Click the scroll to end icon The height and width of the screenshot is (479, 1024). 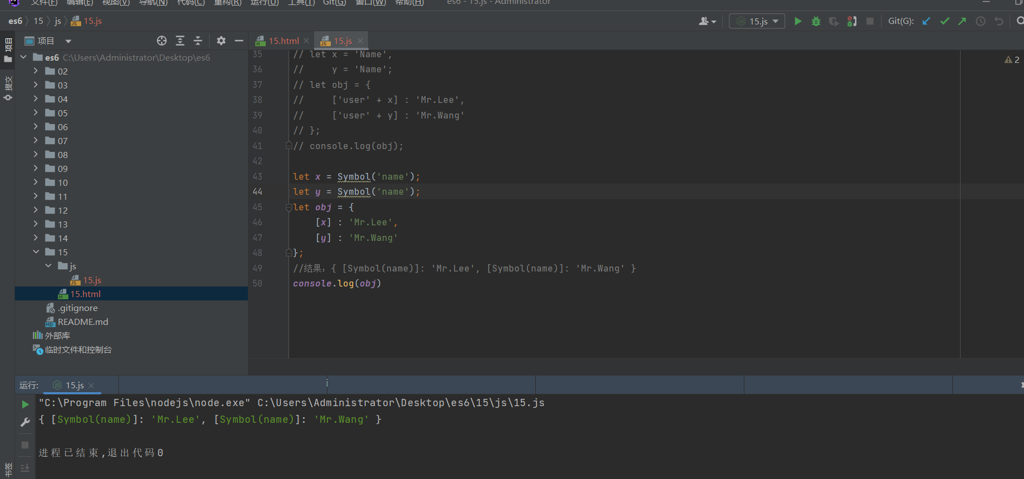point(25,468)
